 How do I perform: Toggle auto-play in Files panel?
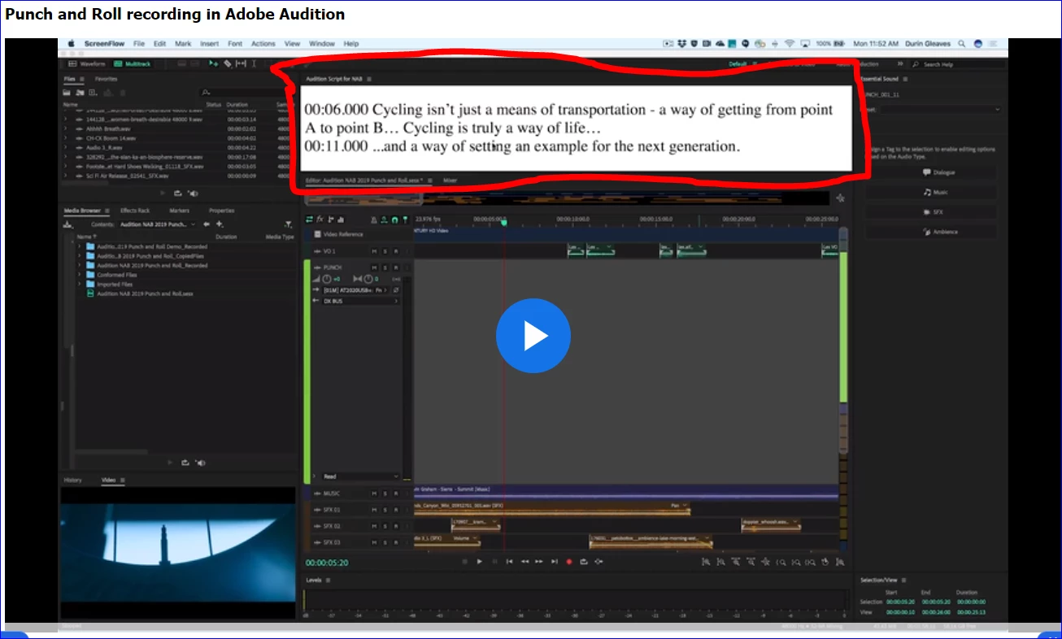193,193
